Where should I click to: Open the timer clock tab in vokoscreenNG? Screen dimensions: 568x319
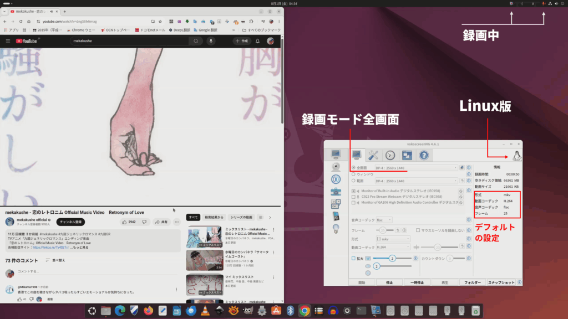coord(390,156)
